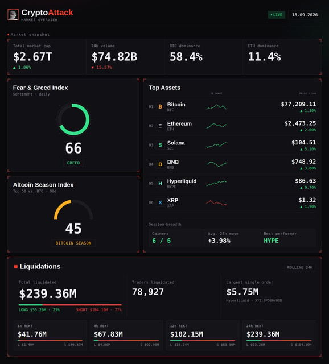Image resolution: width=329 pixels, height=364 pixels.
Task: Click the Avg. 24h move +3.98%
Action: [219, 241]
